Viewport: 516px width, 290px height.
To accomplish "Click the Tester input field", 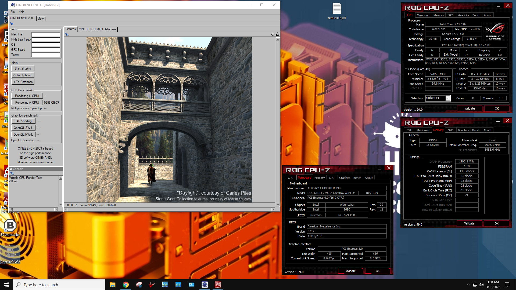I will pyautogui.click(x=46, y=55).
